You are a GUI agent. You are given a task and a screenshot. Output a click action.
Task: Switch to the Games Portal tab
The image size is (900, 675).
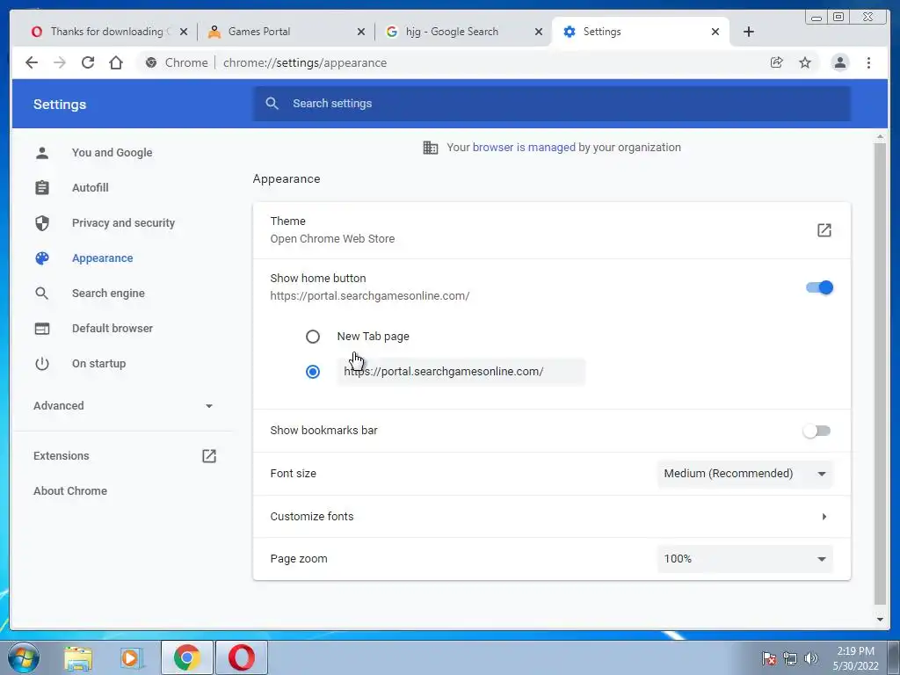[x=286, y=32]
